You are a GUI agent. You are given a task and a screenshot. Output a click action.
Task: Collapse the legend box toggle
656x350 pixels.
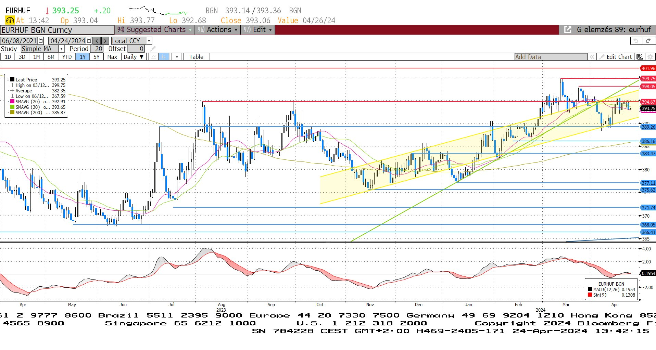point(8,80)
